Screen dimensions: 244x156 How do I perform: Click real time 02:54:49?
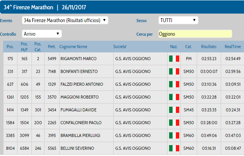233,59
